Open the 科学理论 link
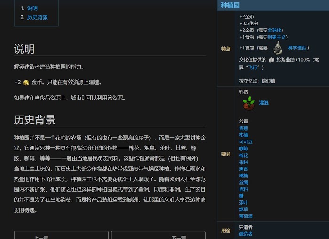This screenshot has height=239, width=329. click(x=297, y=48)
